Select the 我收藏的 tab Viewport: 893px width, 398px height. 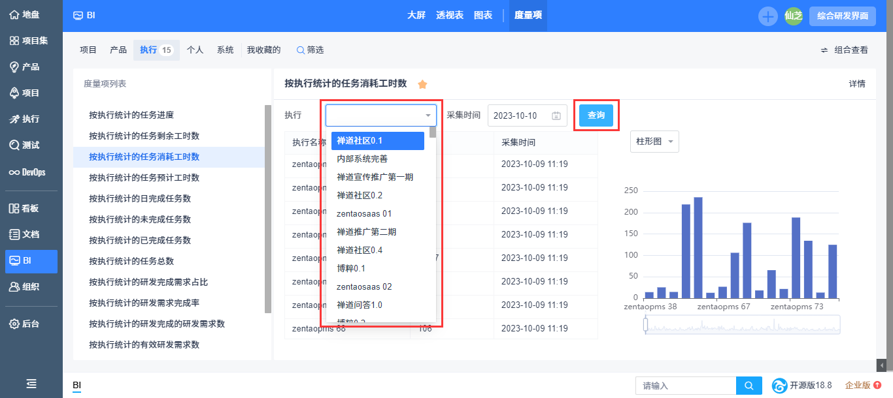coord(263,50)
